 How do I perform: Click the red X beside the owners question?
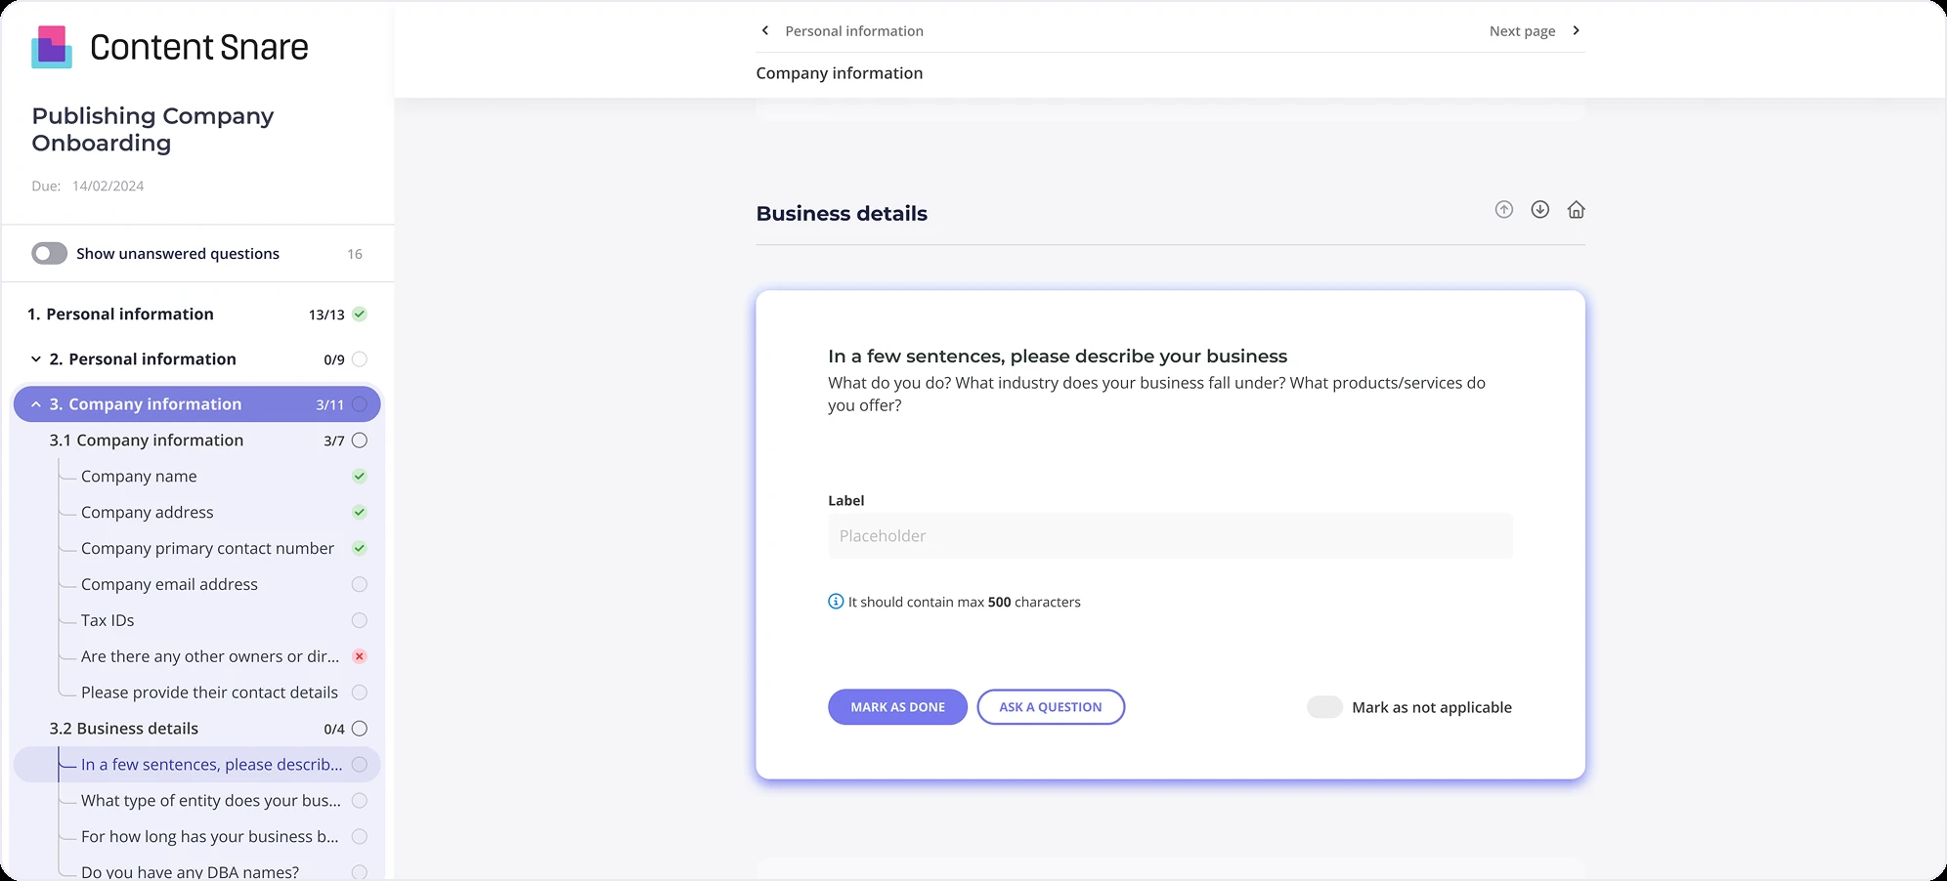coord(359,656)
